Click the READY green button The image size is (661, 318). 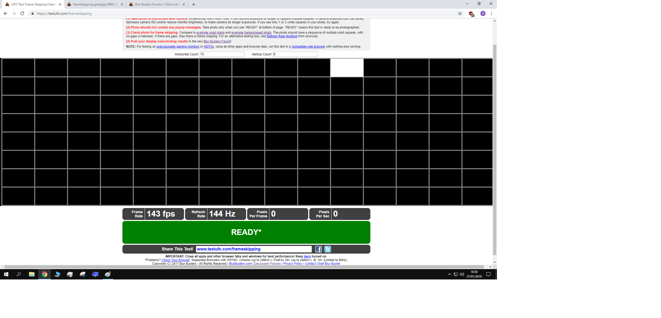point(246,232)
